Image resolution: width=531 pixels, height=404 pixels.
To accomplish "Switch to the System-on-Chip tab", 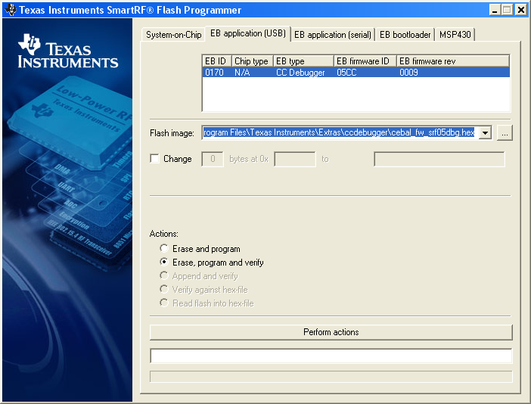I will point(173,35).
